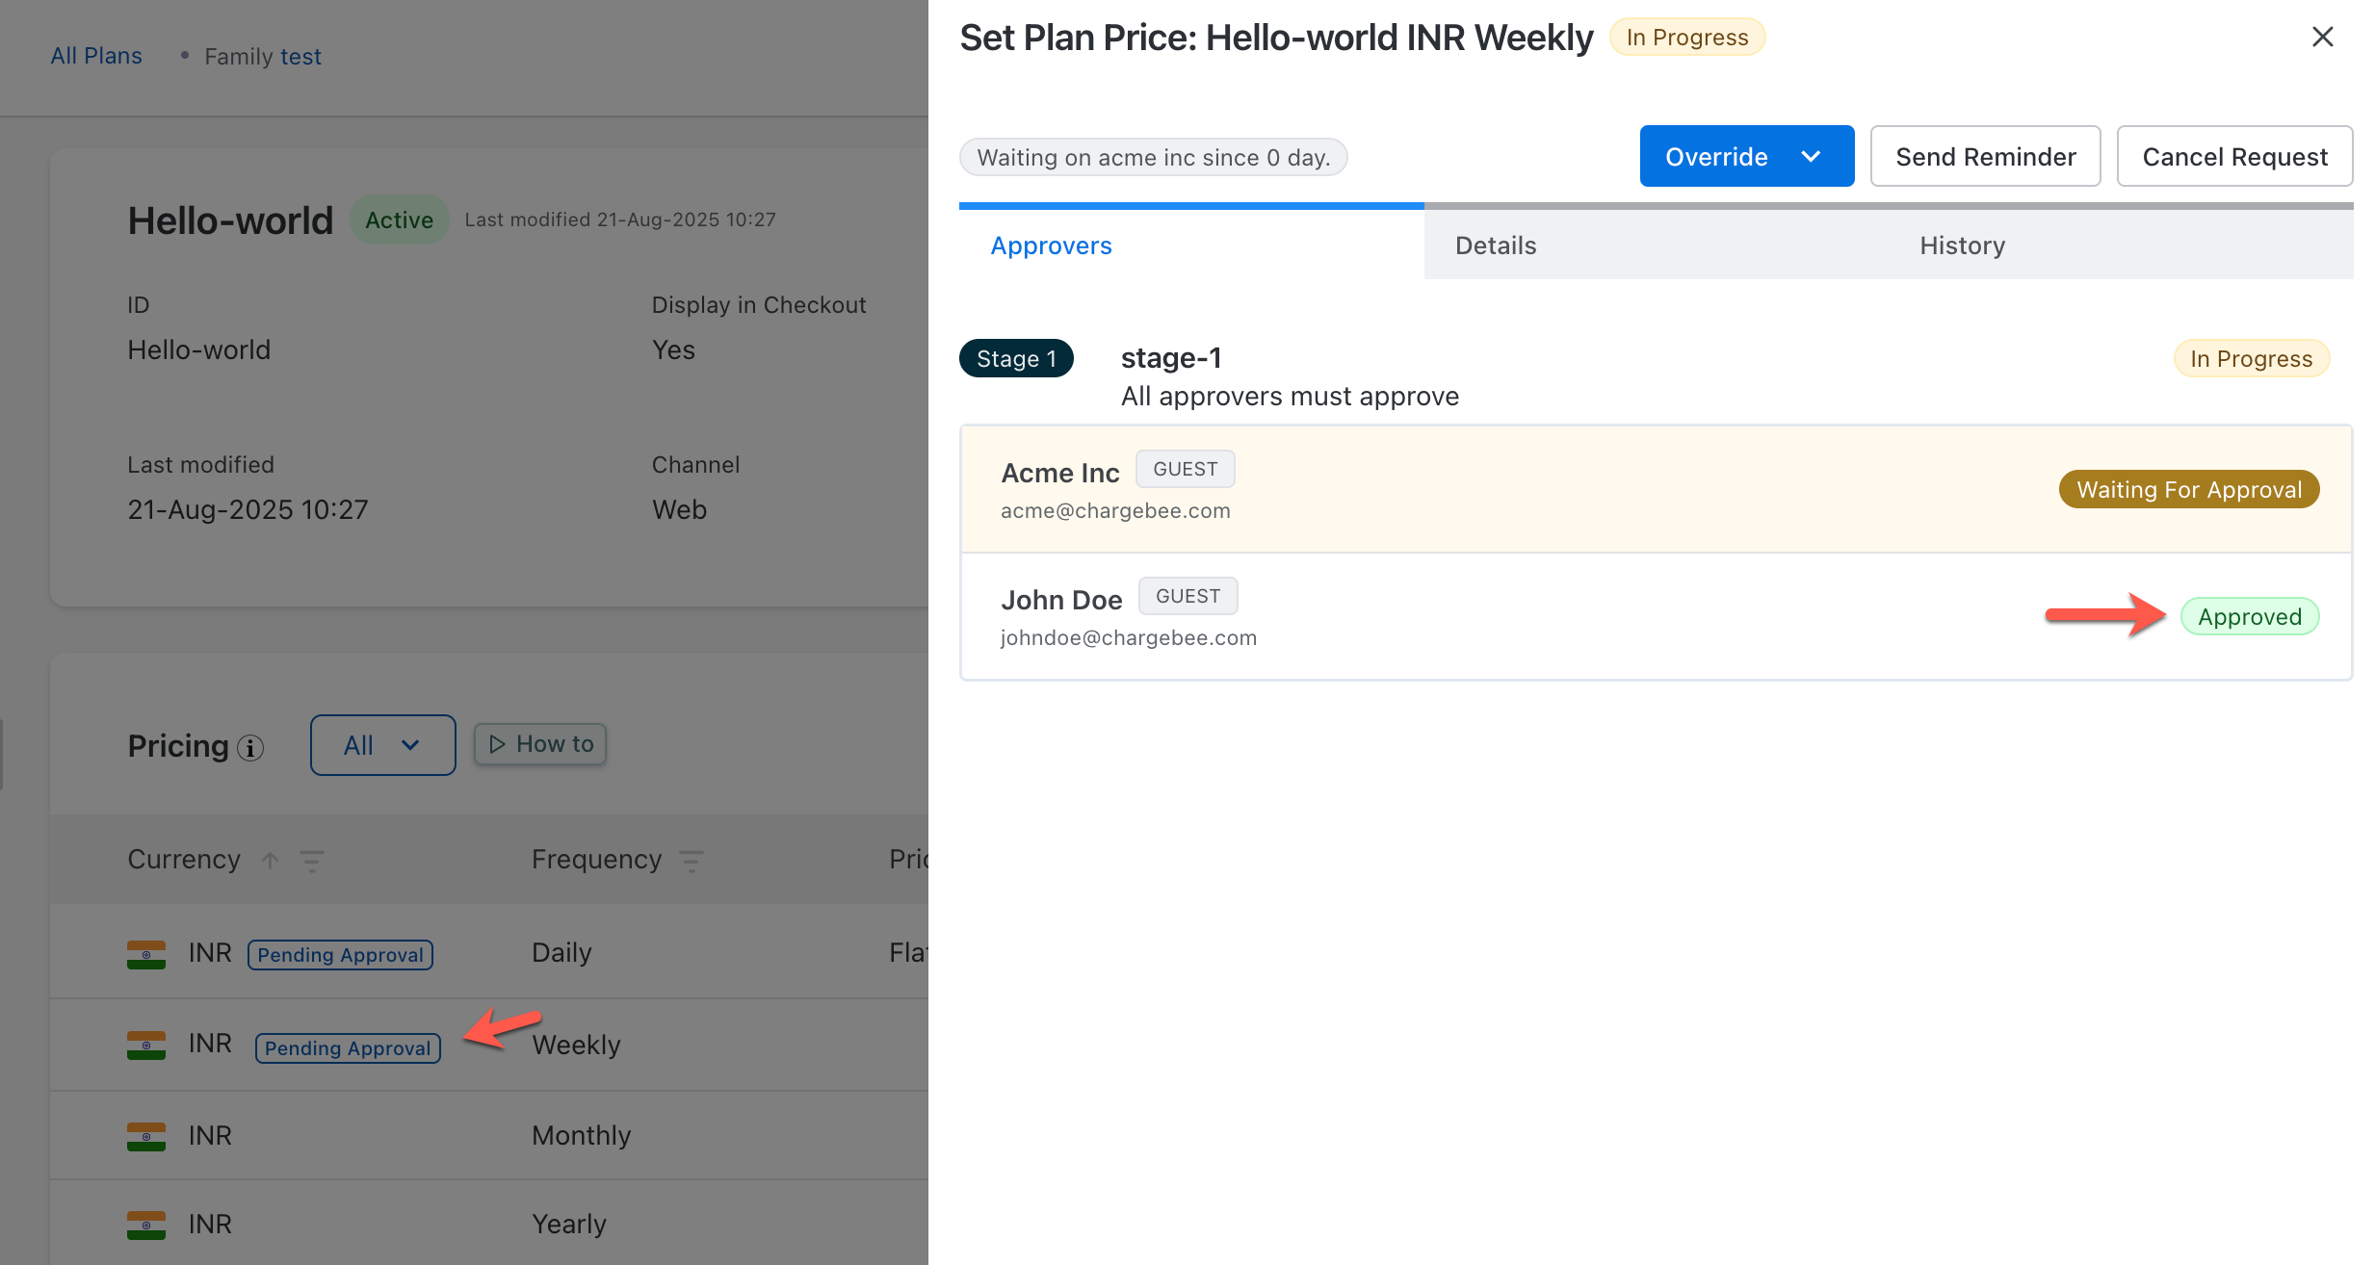
Task: Switch to the Details tab
Action: pyautogui.click(x=1495, y=245)
